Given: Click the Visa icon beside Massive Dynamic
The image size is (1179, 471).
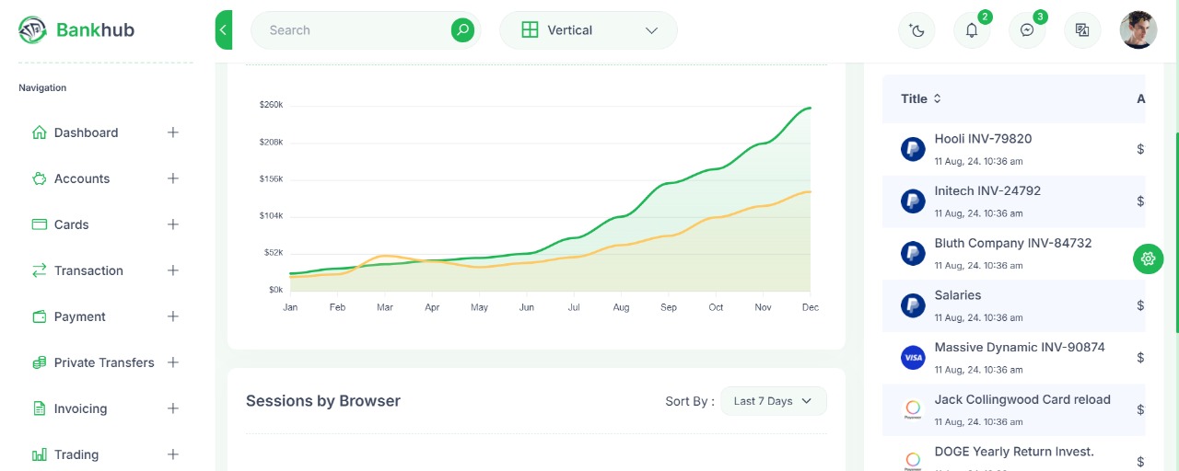Looking at the screenshot, I should 913,358.
